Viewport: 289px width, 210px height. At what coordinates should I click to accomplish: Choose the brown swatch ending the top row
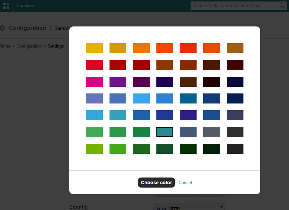pyautogui.click(x=235, y=48)
